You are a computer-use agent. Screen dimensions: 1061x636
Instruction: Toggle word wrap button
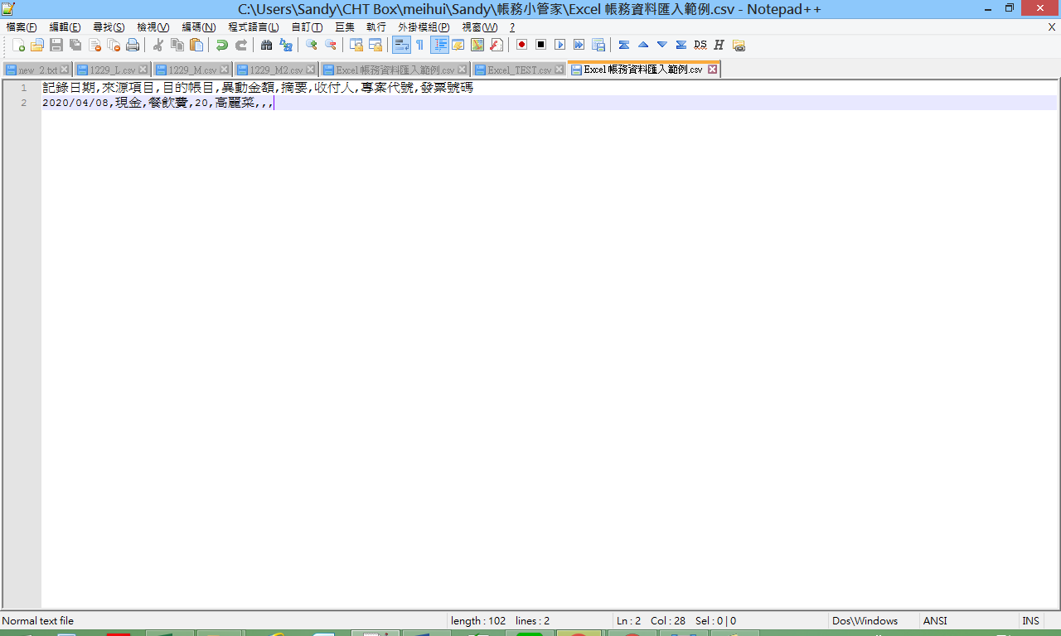(x=401, y=45)
